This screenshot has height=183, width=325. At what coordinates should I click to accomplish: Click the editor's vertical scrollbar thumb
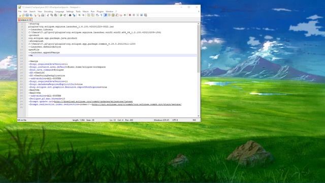coord(199,49)
